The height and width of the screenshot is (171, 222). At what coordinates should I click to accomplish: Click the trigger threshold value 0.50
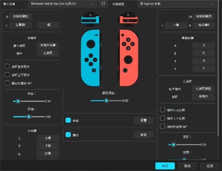click(x=125, y=101)
